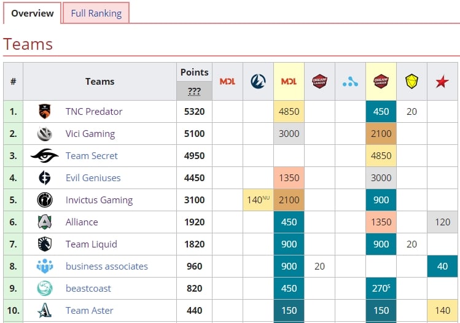Screen dimensions: 460x323
Task: Click Alliance's 120 points cell
Action: (x=442, y=222)
